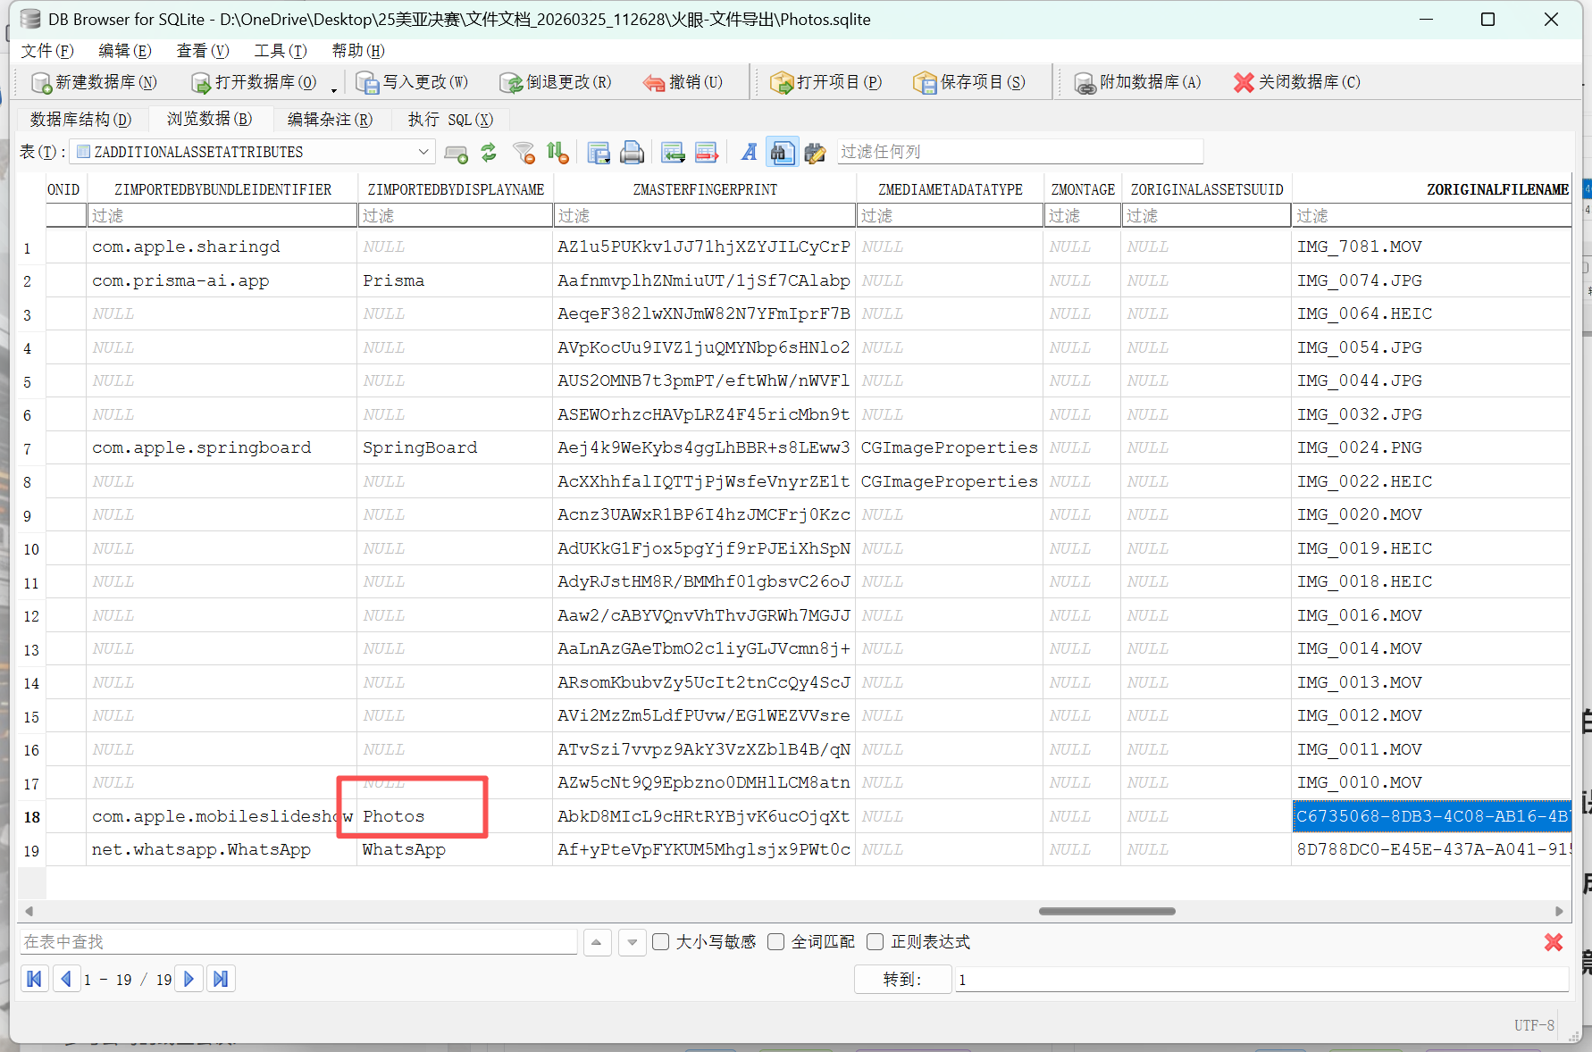Open the 帮助(H) Help menu
Image resolution: width=1592 pixels, height=1052 pixels.
pyautogui.click(x=358, y=51)
